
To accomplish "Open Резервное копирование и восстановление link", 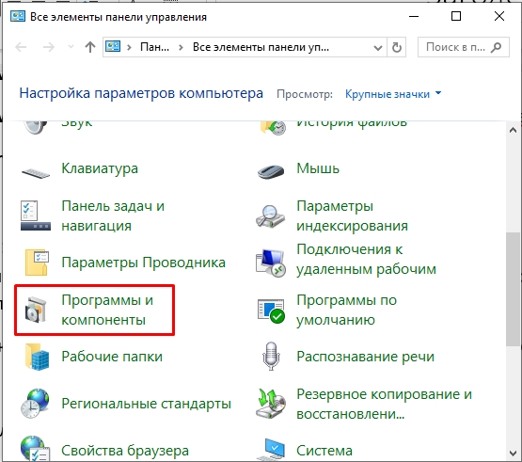I will click(384, 404).
